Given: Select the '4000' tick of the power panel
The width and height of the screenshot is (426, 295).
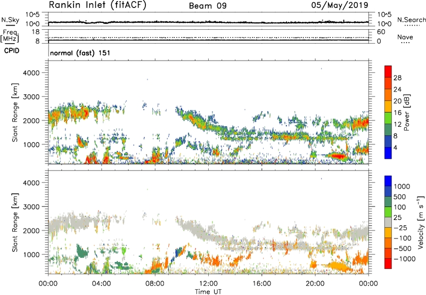Looking at the screenshot, I should point(31,73).
